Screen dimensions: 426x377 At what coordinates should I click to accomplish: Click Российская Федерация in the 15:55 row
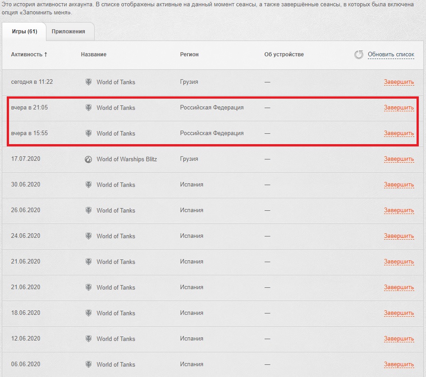[x=212, y=133]
